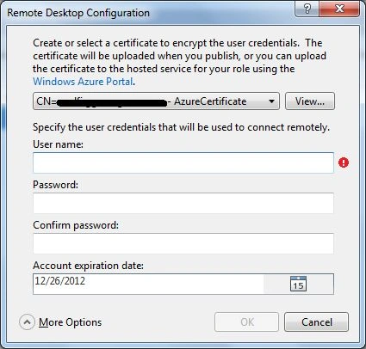
Task: Select the AzureCertificate combo box
Action: [156, 101]
